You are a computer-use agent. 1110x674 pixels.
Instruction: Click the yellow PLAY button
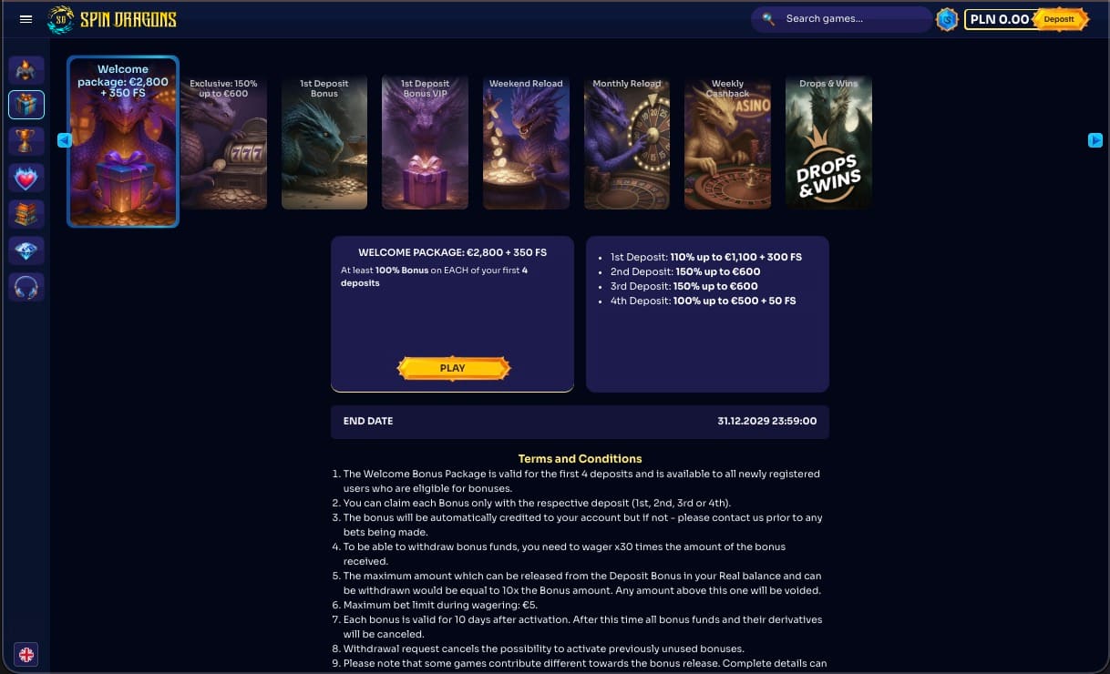point(453,368)
